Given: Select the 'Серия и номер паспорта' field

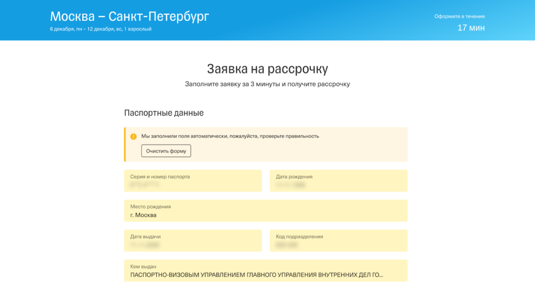Looking at the screenshot, I should (x=193, y=181).
